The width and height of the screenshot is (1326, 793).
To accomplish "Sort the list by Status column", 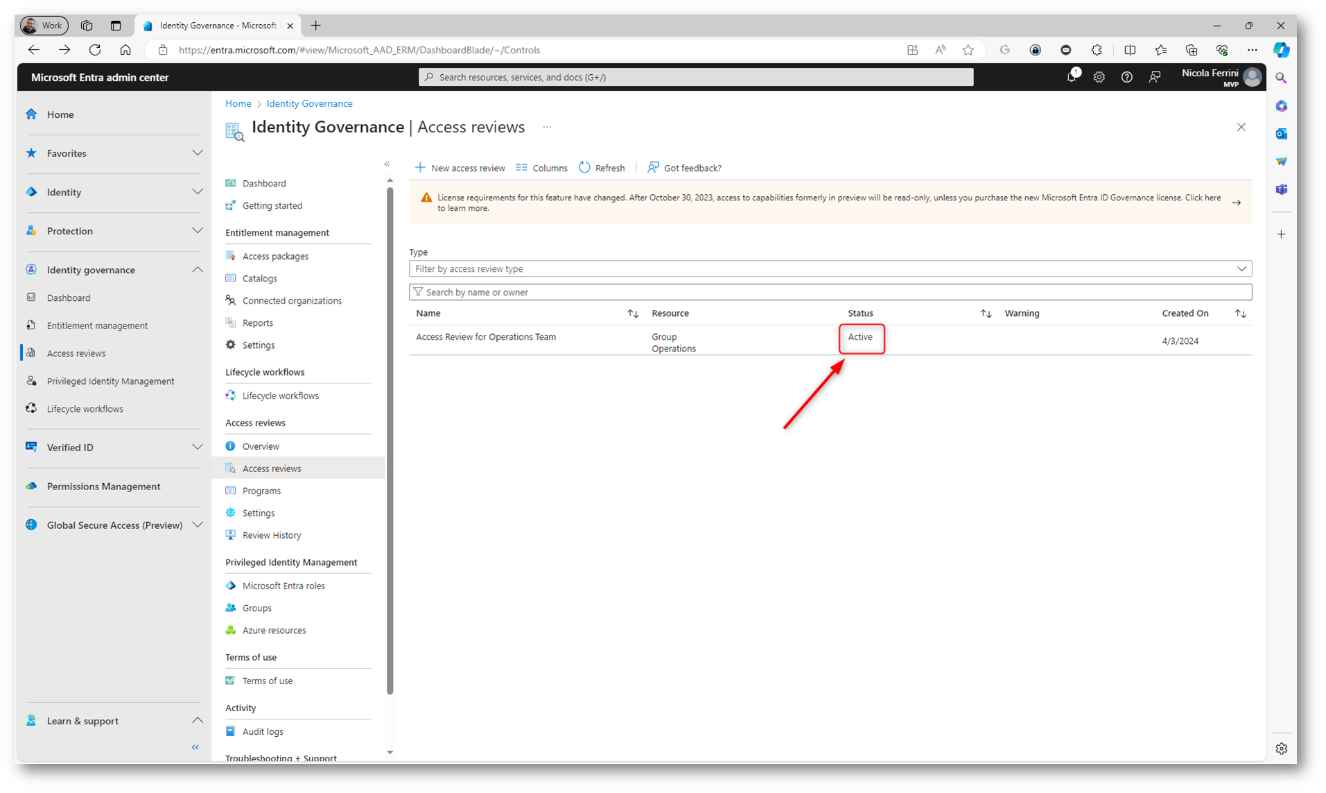I will coord(985,313).
